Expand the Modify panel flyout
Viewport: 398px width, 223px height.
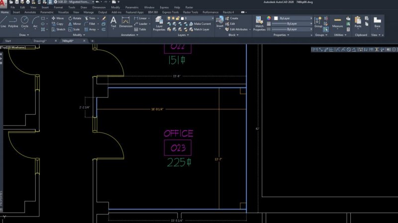[x=79, y=35]
